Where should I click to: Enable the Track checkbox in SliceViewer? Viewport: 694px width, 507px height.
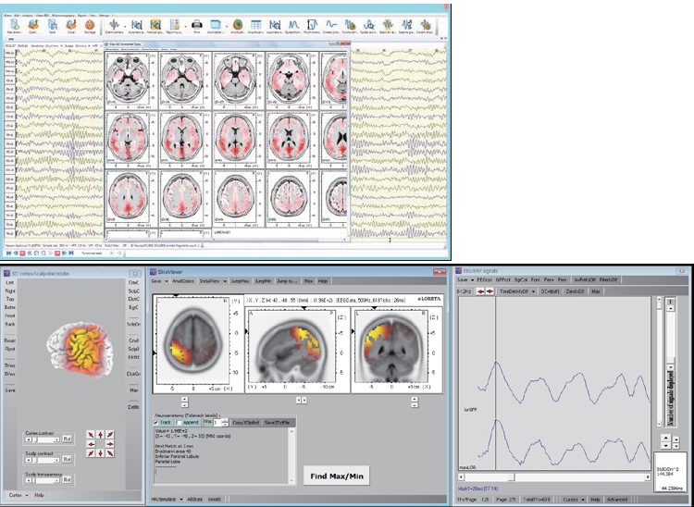pos(157,421)
